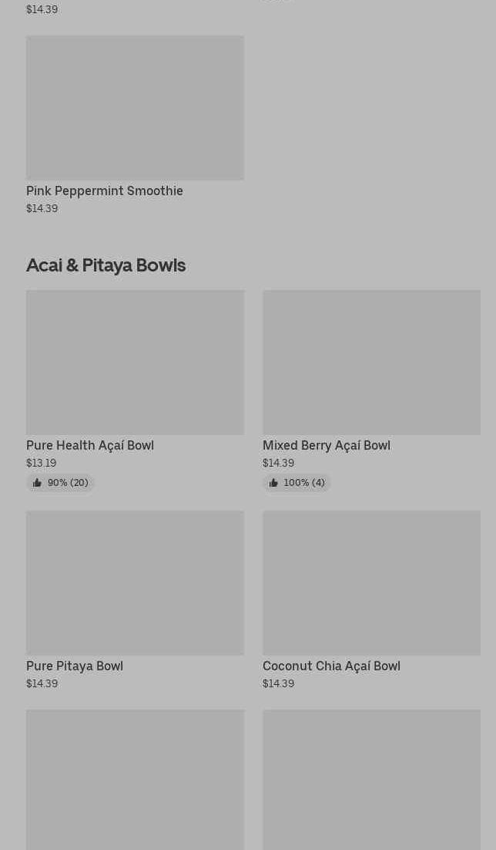The image size is (496, 850).
Task: Click the 100% (4) rating text
Action: click(x=304, y=483)
